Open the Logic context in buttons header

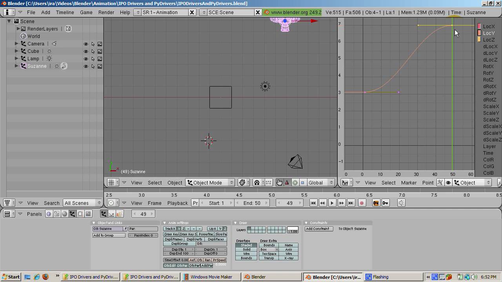(49, 214)
